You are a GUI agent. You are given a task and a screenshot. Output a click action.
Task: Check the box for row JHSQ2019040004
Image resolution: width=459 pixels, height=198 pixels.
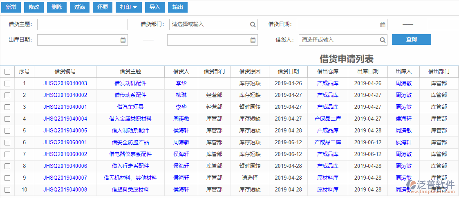click(x=7, y=119)
